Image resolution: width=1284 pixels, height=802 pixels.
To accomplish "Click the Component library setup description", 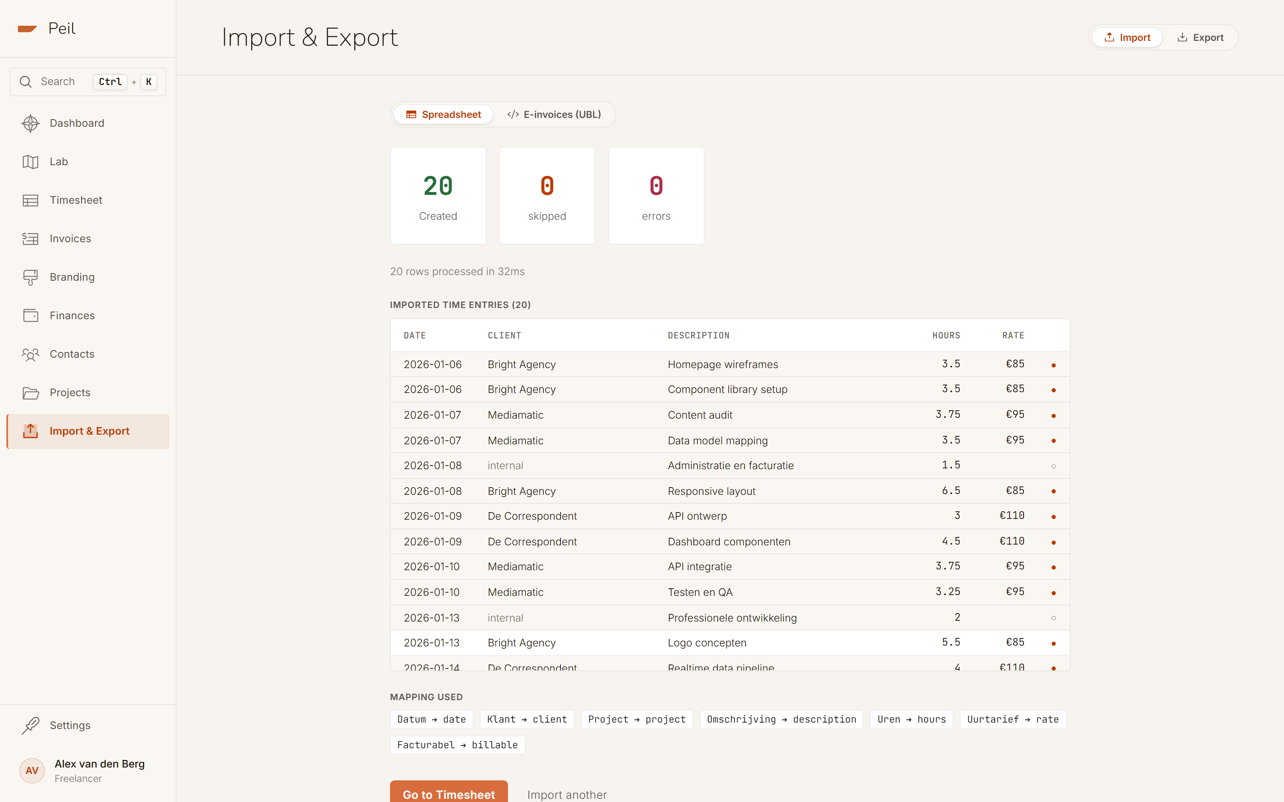I will click(x=727, y=389).
